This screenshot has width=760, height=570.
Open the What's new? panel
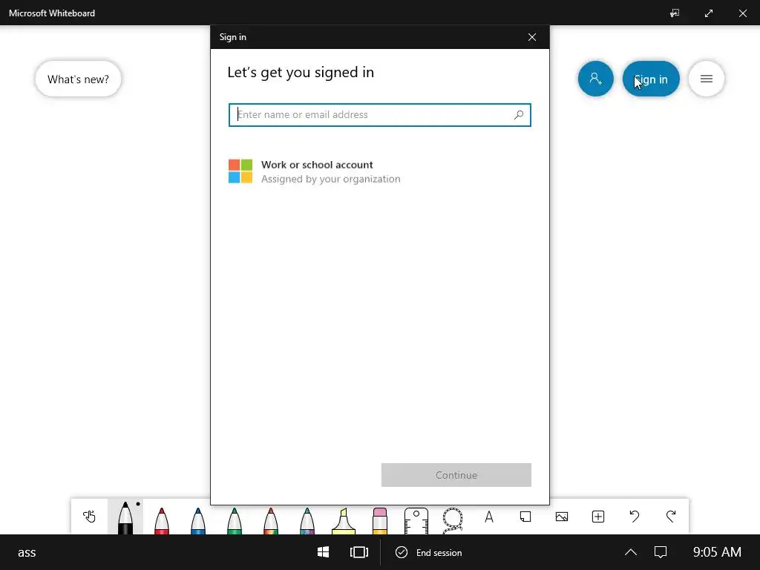(x=78, y=79)
